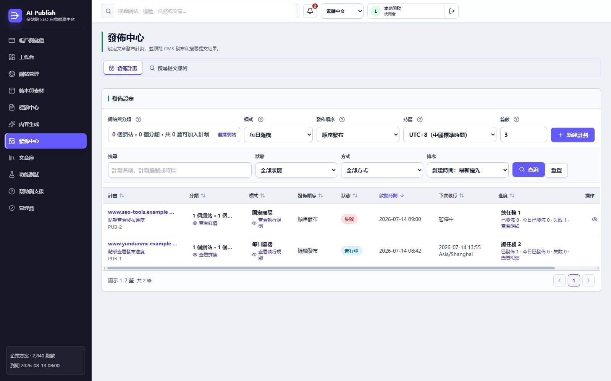Open www.yundunmc.example plan link
The width and height of the screenshot is (611, 381).
point(142,243)
